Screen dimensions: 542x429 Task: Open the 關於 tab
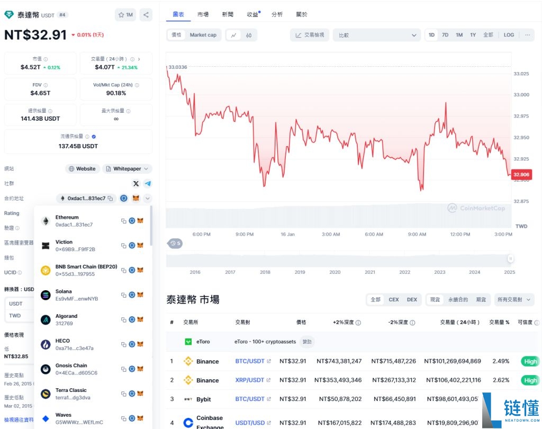tap(302, 14)
